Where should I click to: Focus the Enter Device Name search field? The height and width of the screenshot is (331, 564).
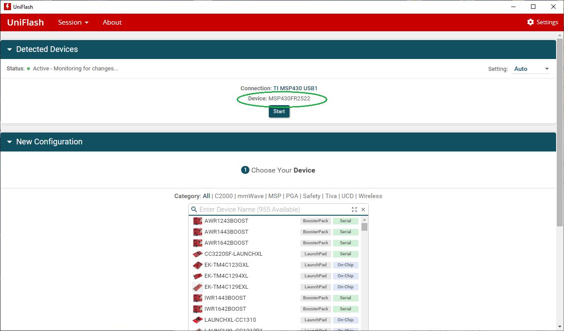274,210
